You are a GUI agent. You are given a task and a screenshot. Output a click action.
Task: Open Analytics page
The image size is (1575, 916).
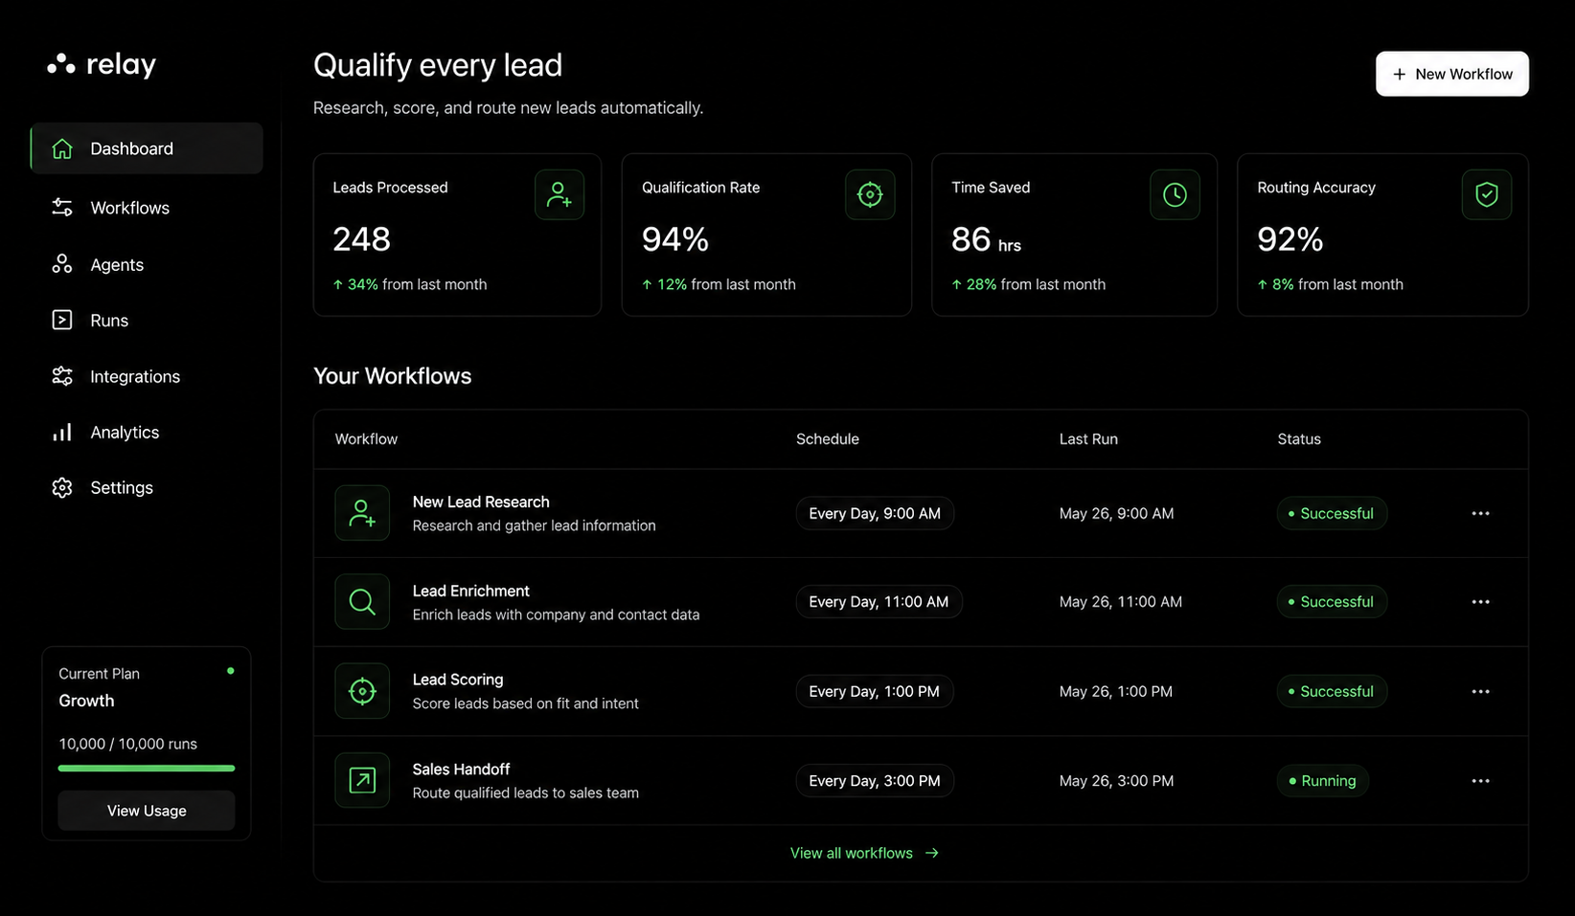(125, 433)
